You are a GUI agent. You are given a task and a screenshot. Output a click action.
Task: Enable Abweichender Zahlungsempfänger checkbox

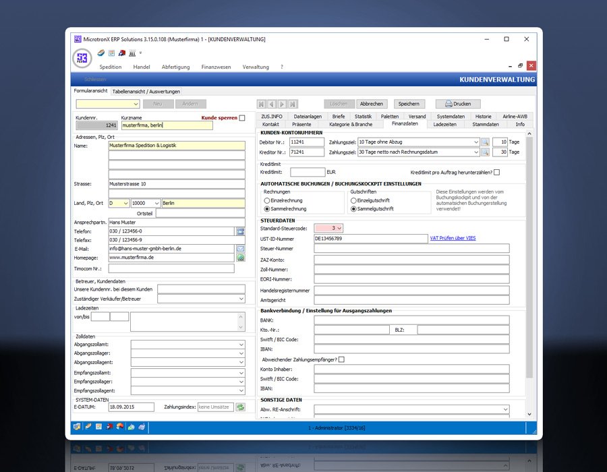[x=341, y=359]
